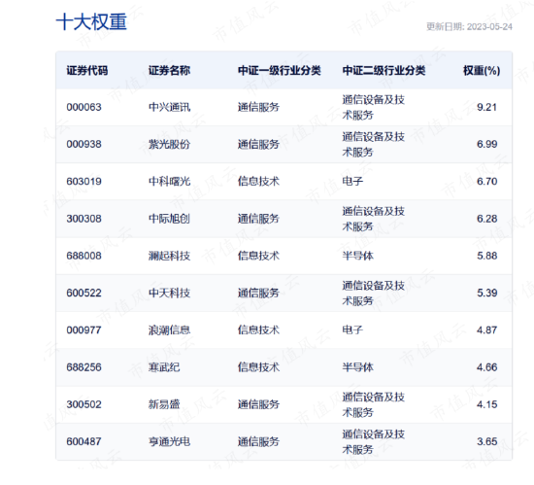Image resolution: width=534 pixels, height=485 pixels.
Task: Click stock name 中际旭创
Action: 169,219
